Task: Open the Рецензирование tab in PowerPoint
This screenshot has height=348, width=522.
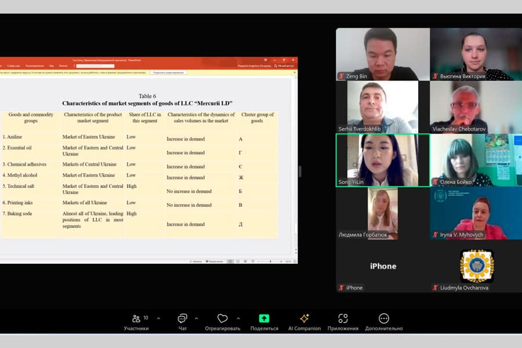Action: click(35, 66)
